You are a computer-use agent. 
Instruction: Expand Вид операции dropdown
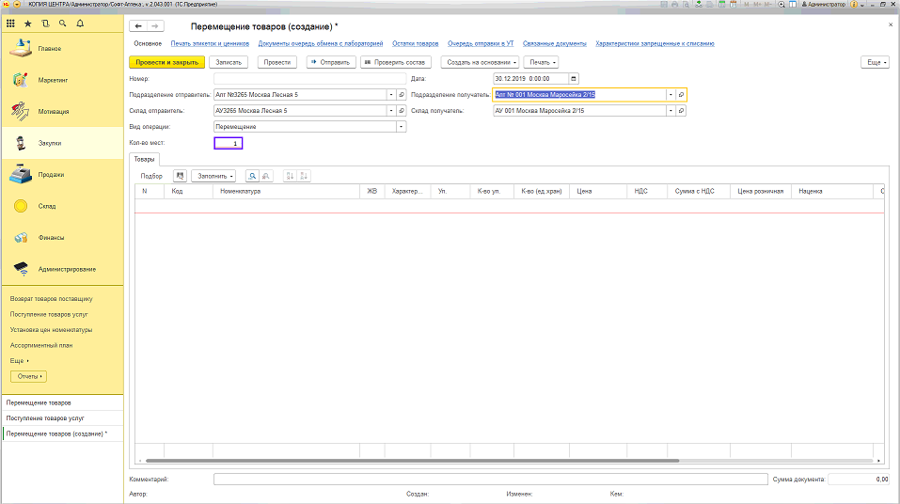coord(401,126)
